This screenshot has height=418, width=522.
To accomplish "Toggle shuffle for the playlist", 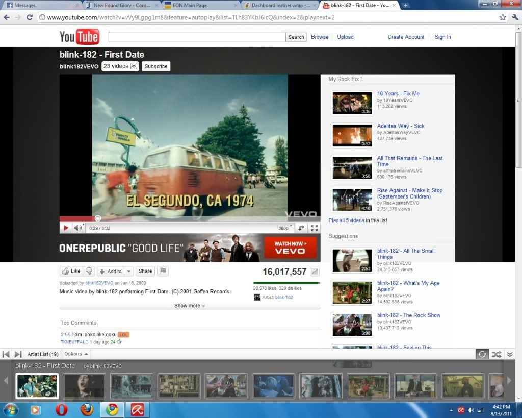I will (496, 354).
